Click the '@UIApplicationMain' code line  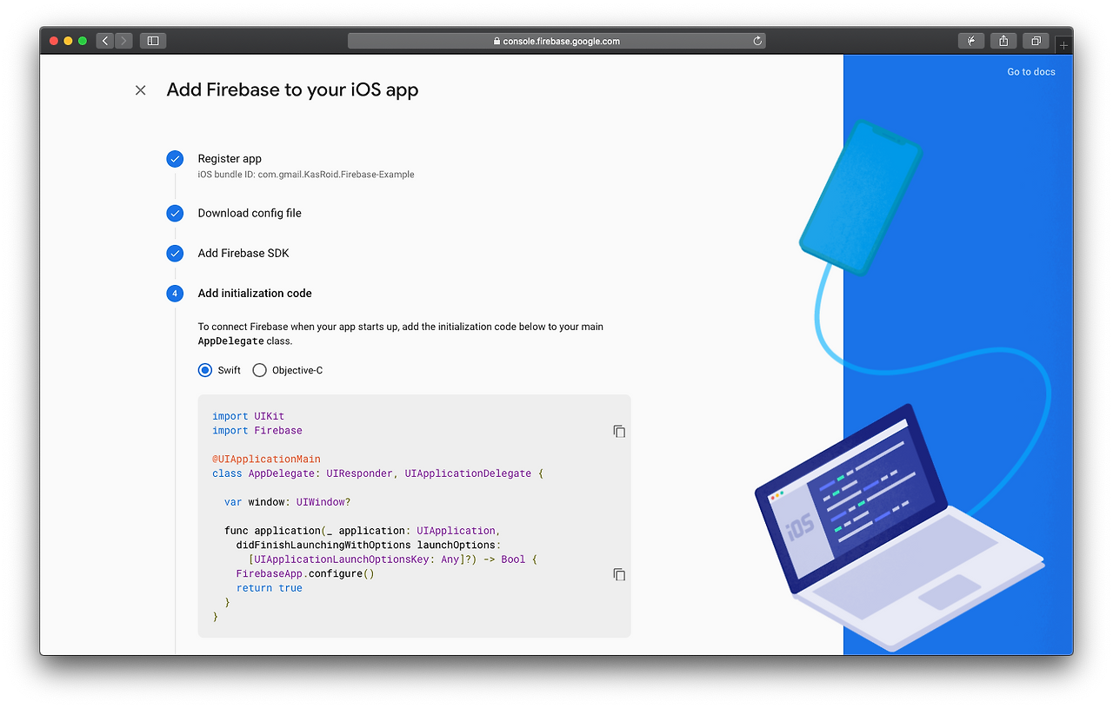(266, 460)
